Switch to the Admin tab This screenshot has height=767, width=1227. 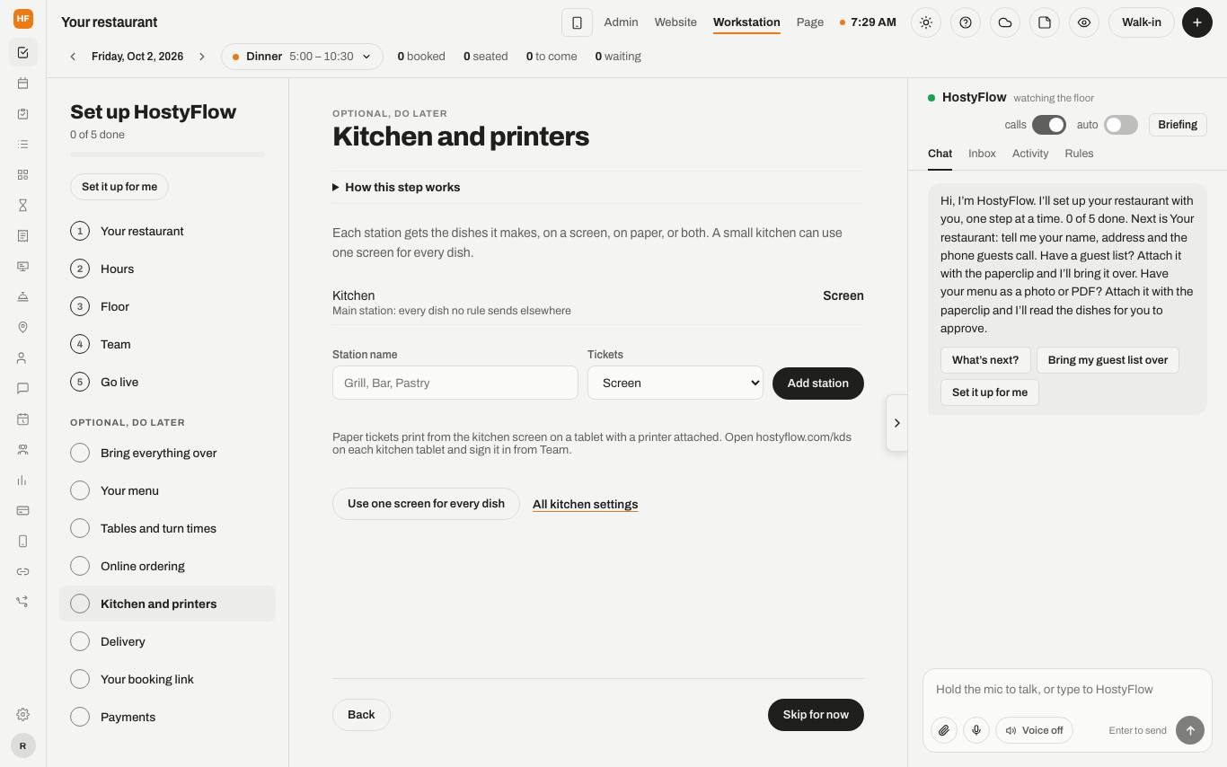621,22
